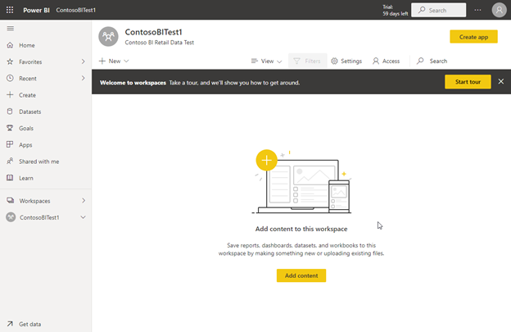Click the Start tour button
Image resolution: width=511 pixels, height=332 pixels.
pyautogui.click(x=468, y=82)
